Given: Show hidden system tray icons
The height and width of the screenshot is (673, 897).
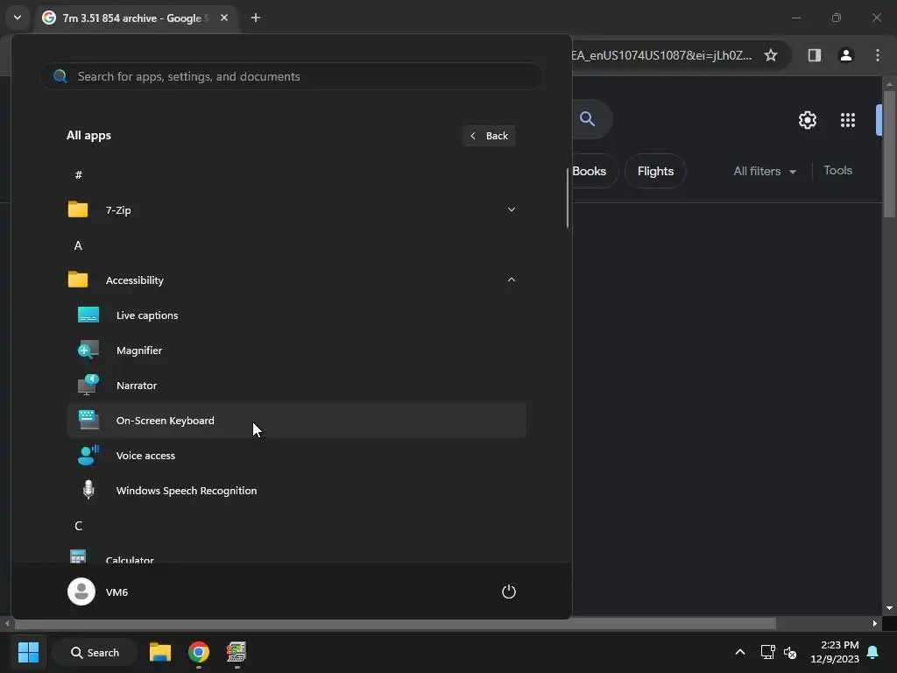Looking at the screenshot, I should pyautogui.click(x=739, y=652).
